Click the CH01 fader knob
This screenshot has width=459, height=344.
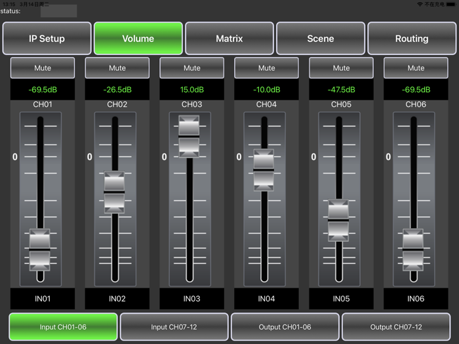[40, 250]
